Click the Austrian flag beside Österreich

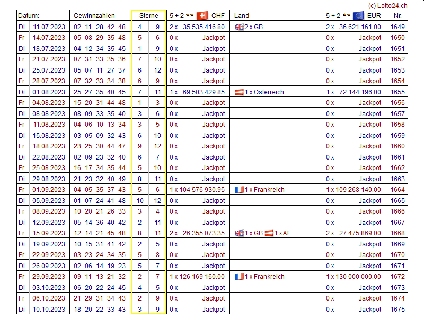click(x=239, y=92)
